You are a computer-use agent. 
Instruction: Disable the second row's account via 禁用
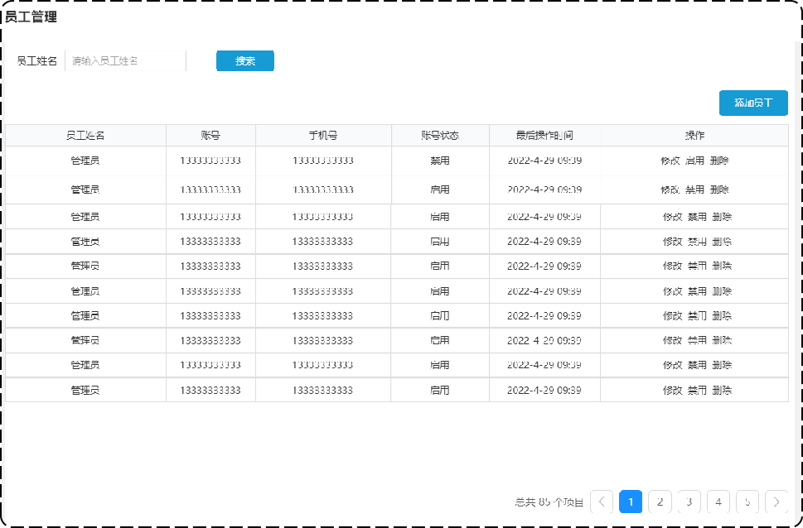695,190
